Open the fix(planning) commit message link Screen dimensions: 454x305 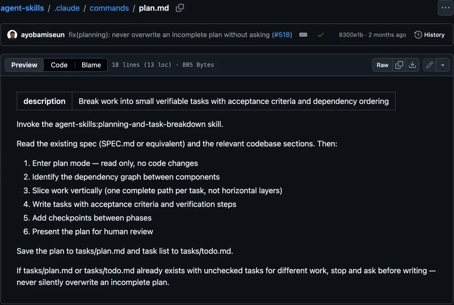169,35
